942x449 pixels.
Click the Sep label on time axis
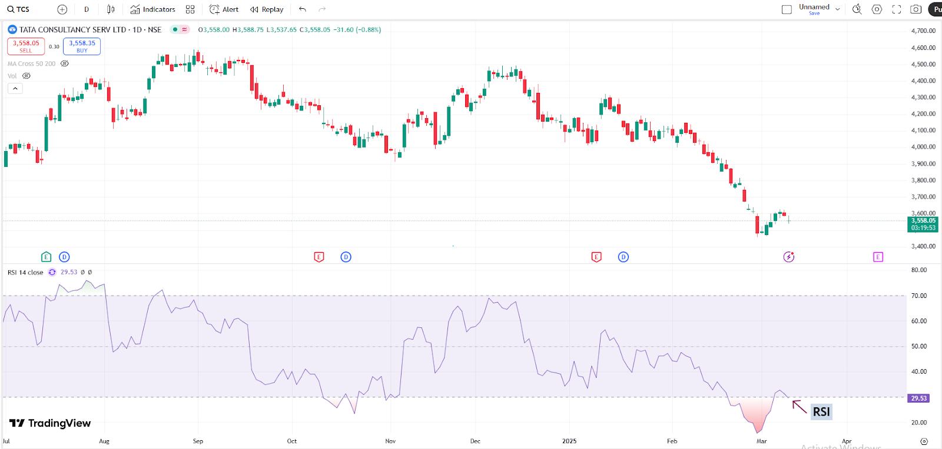198,441
